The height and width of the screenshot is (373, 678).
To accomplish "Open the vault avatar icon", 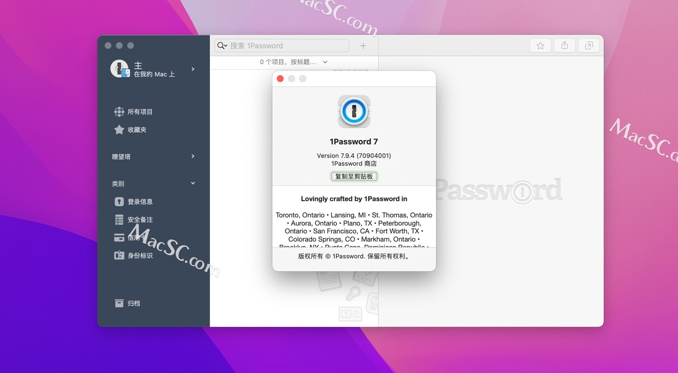I will (x=120, y=69).
